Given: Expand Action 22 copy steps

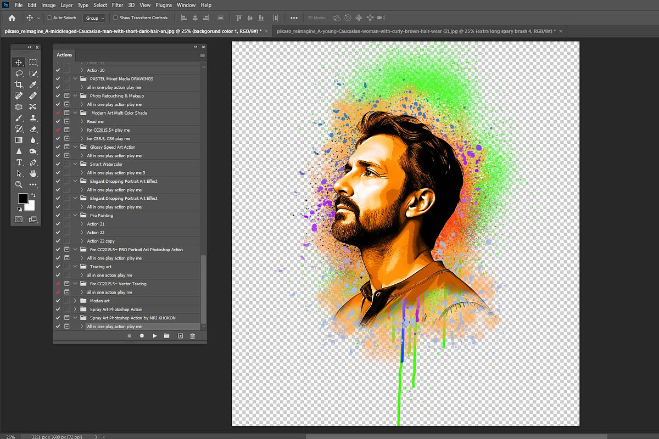Looking at the screenshot, I should pos(82,241).
